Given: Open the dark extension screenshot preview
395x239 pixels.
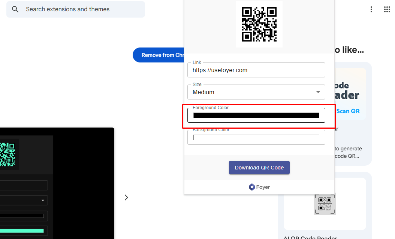Looking at the screenshot, I should click(x=57, y=183).
